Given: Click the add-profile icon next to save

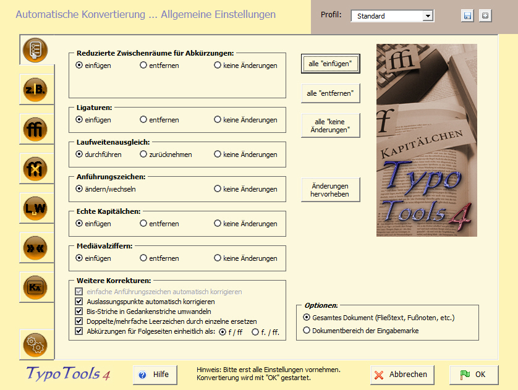Looking at the screenshot, I should [485, 15].
